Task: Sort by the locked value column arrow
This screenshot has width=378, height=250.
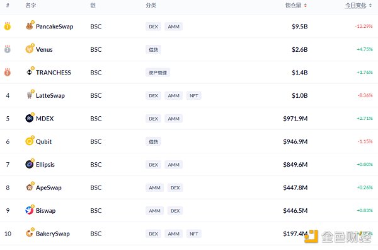Action: 305,5
